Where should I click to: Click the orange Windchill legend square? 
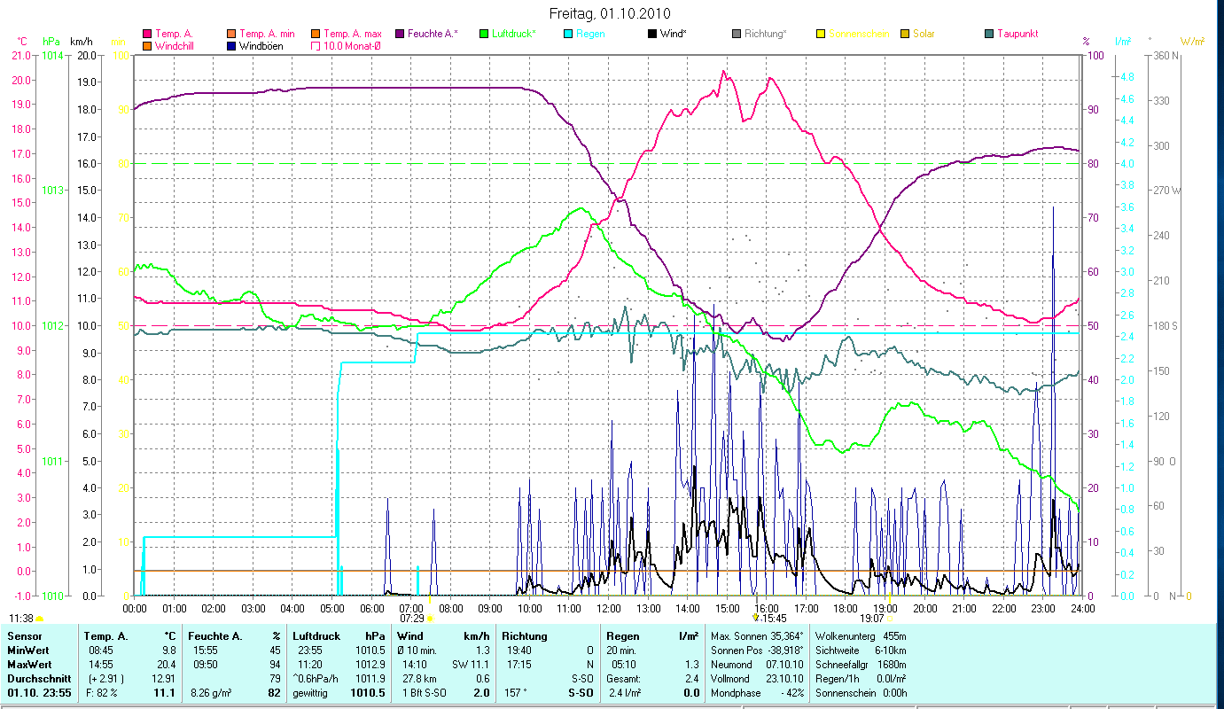pos(147,46)
